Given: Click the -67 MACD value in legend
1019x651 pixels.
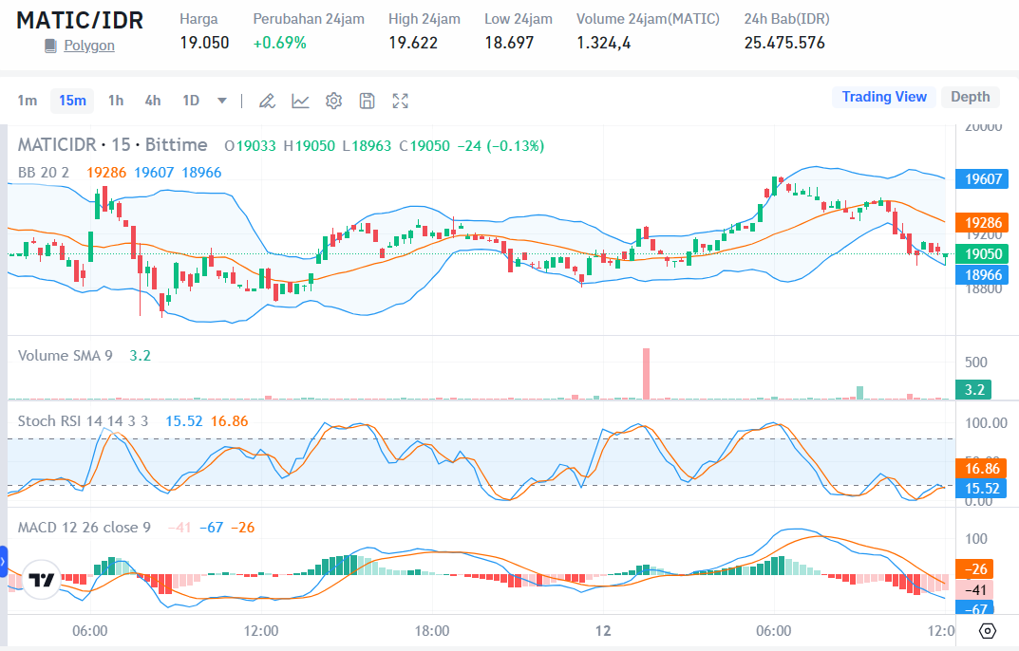Looking at the screenshot, I should coord(211,527).
